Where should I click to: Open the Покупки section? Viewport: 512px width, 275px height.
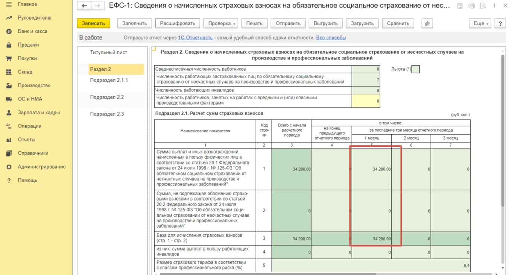point(27,58)
